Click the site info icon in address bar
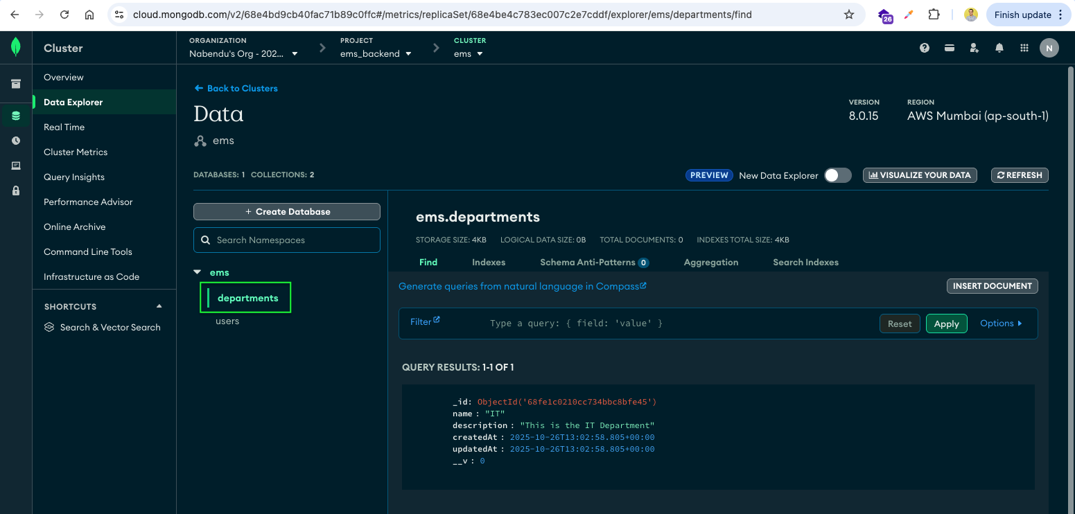This screenshot has width=1075, height=514. [x=119, y=15]
